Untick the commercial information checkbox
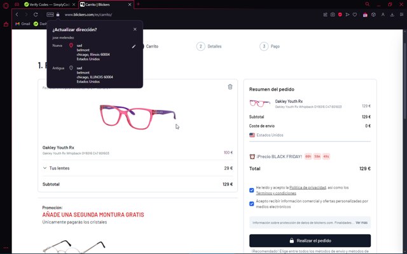Viewport: 407px width, 254px height. [252, 204]
